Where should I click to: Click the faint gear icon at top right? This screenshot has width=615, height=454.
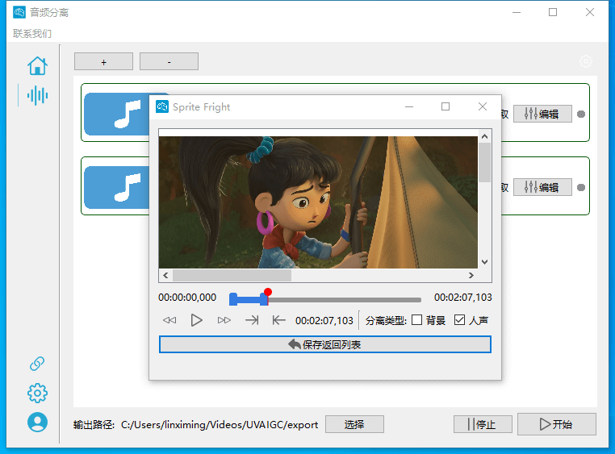tap(586, 61)
